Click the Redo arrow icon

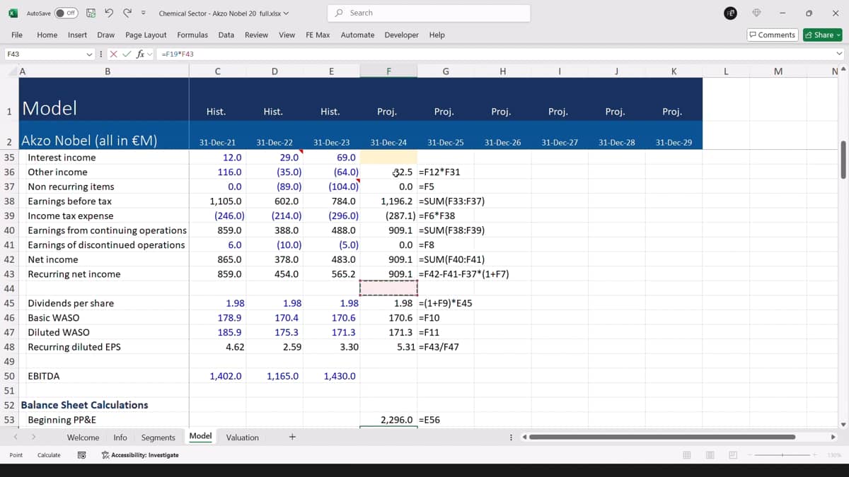click(x=127, y=13)
